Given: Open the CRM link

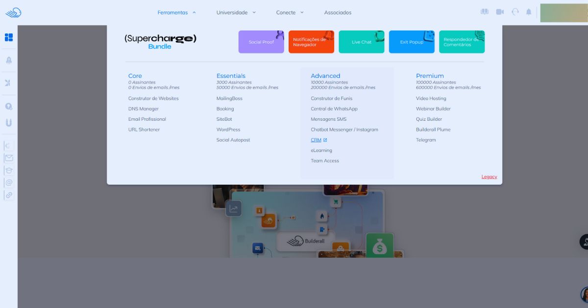Looking at the screenshot, I should [316, 140].
